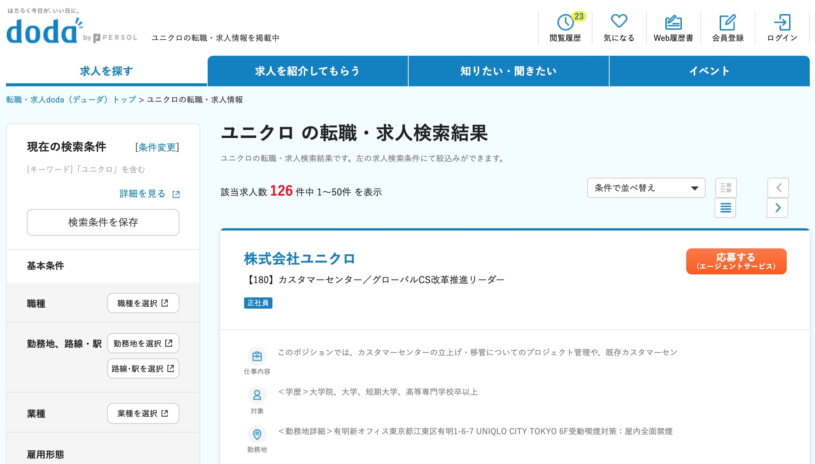Open the 閲覧履歴 clock icon
This screenshot has width=815, height=464.
[565, 22]
